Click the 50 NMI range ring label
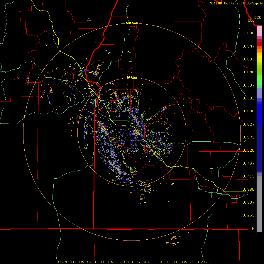 (x=132, y=78)
